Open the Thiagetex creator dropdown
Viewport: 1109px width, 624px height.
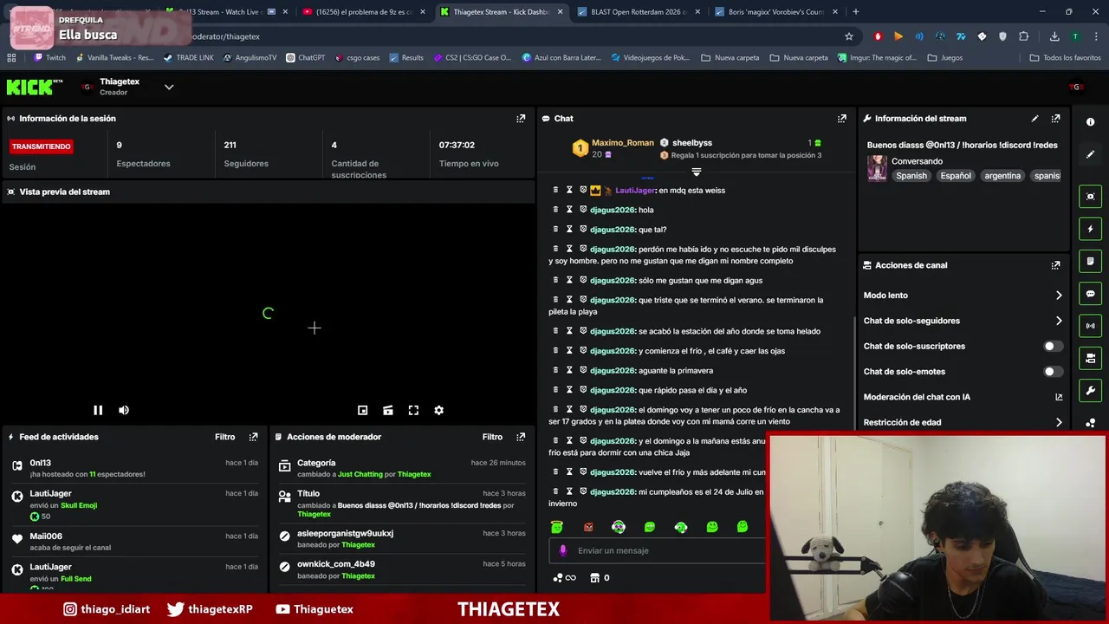(x=169, y=87)
